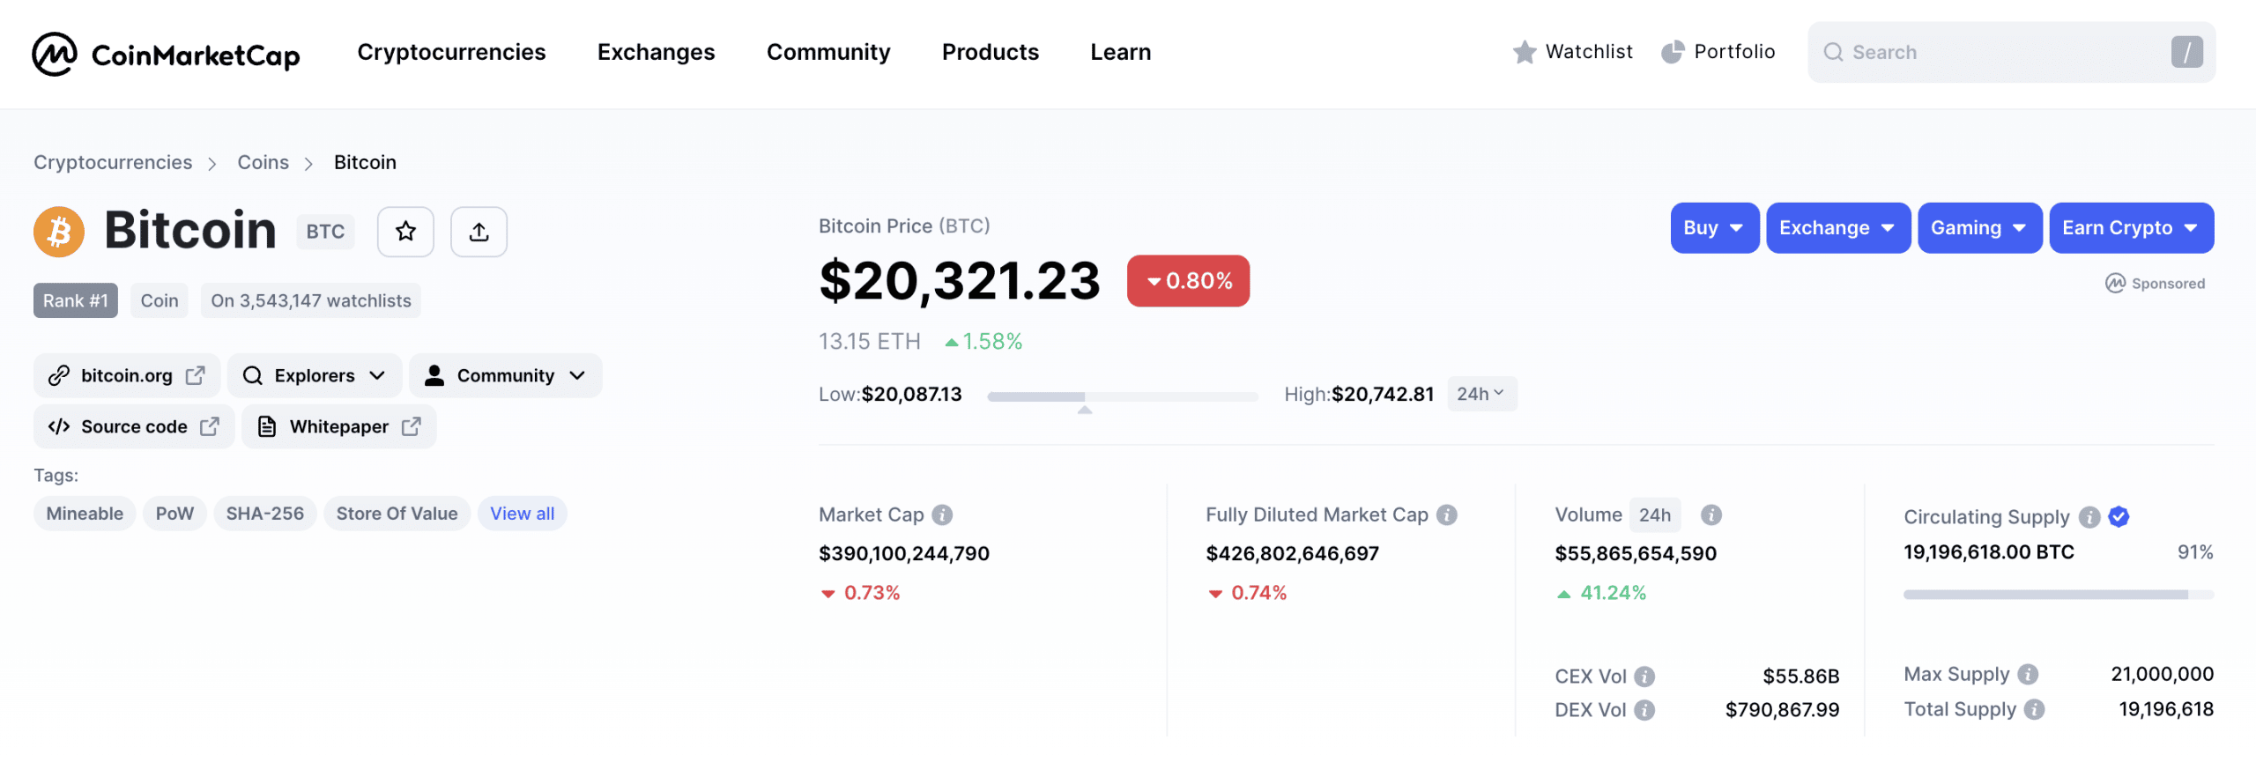Click the CEX Vol info icon

[x=1644, y=677]
